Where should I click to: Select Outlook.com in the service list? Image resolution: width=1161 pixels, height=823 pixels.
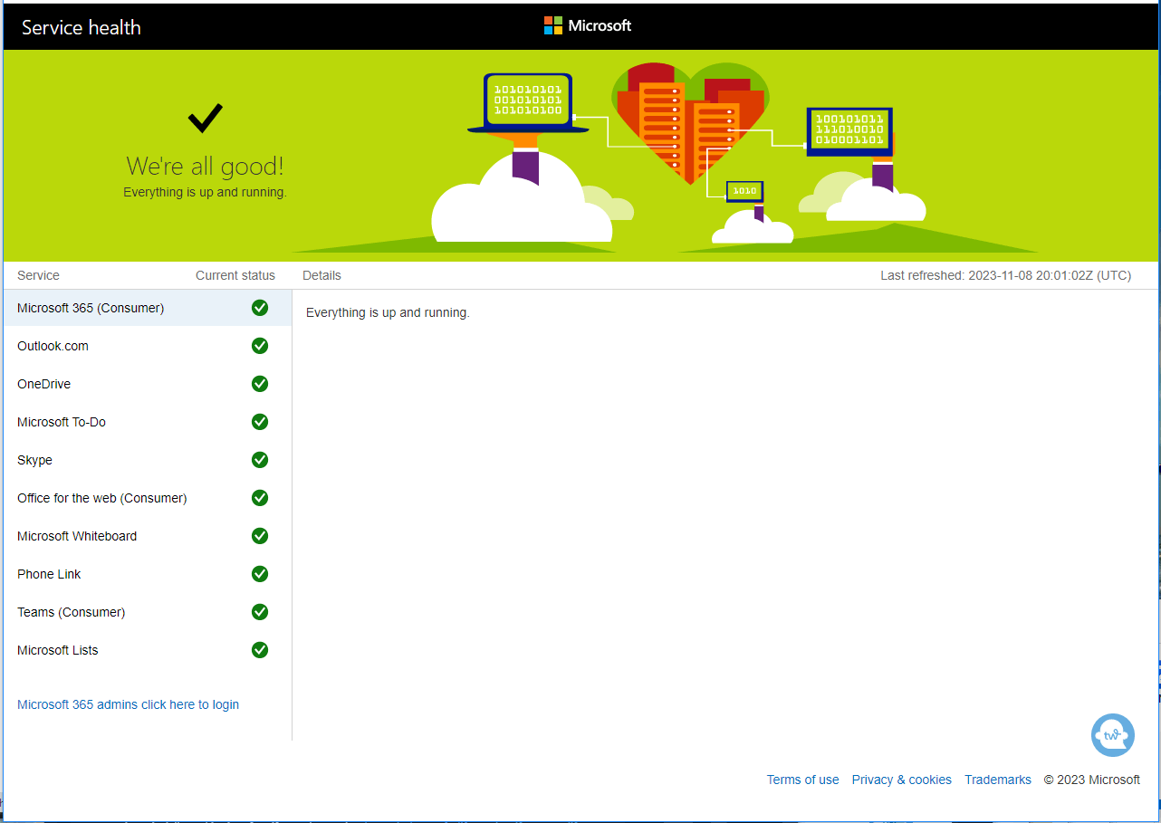(x=147, y=346)
